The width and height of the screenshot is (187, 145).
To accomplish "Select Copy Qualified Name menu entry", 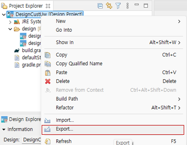I will [x=79, y=64].
